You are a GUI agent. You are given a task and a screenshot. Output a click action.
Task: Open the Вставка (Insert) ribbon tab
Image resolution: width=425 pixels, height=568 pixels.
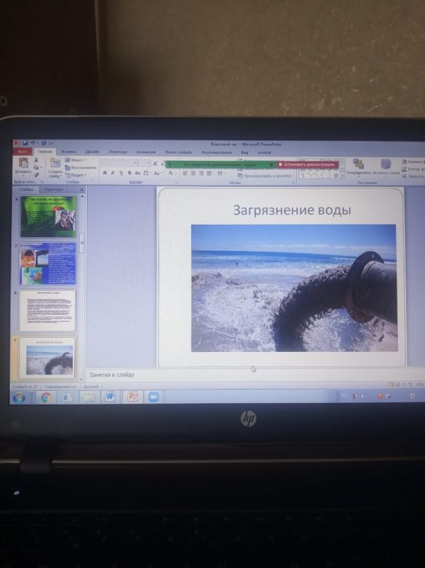point(69,152)
